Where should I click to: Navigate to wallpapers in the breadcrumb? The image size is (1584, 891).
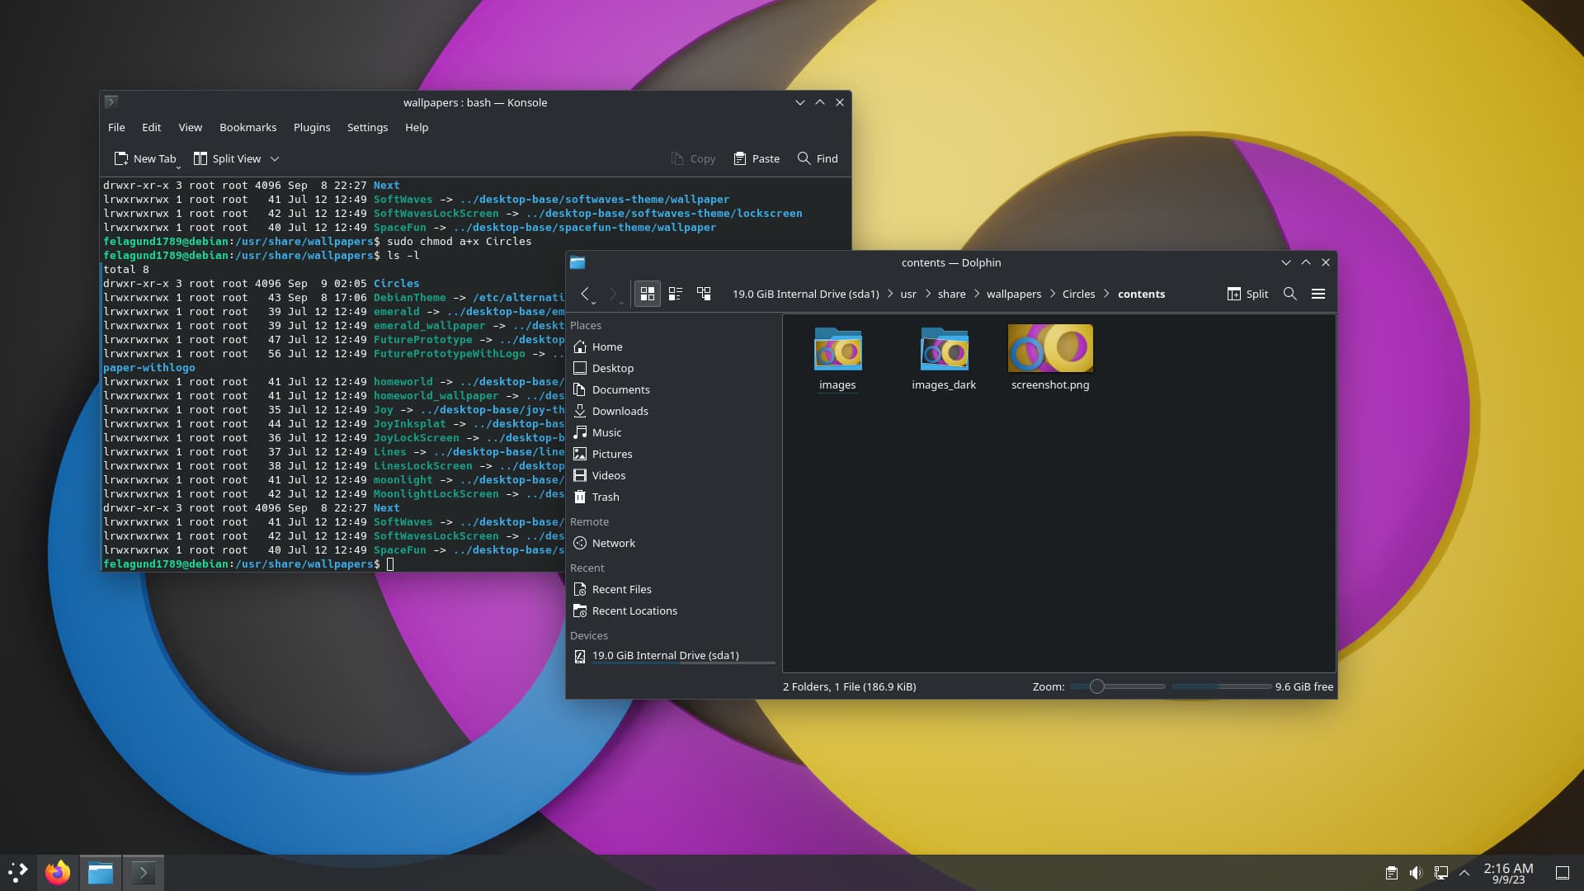[1013, 294]
